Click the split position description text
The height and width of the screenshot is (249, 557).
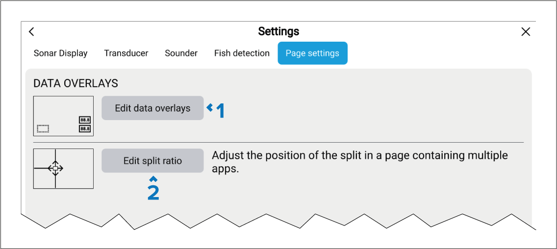tap(359, 162)
